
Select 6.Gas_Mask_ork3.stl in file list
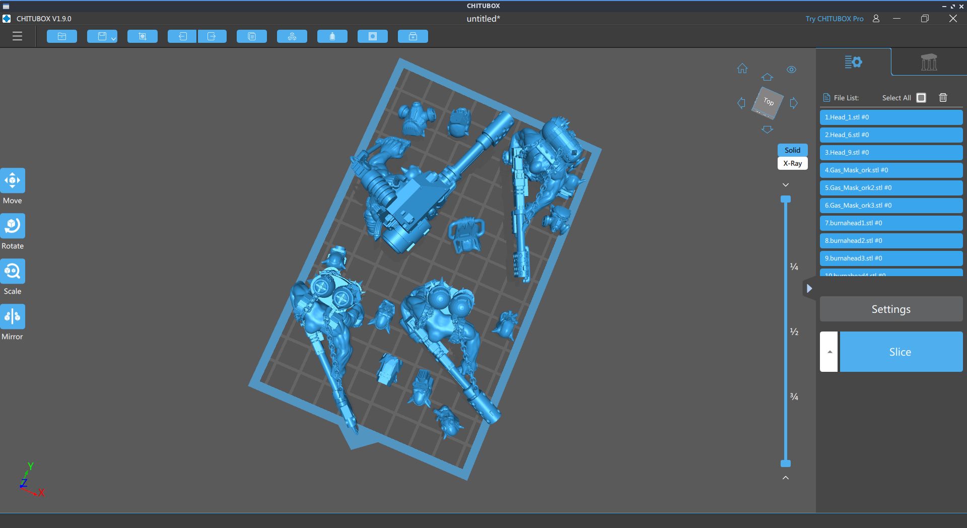click(x=891, y=206)
